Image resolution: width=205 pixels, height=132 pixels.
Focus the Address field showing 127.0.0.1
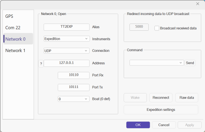coord(67,63)
